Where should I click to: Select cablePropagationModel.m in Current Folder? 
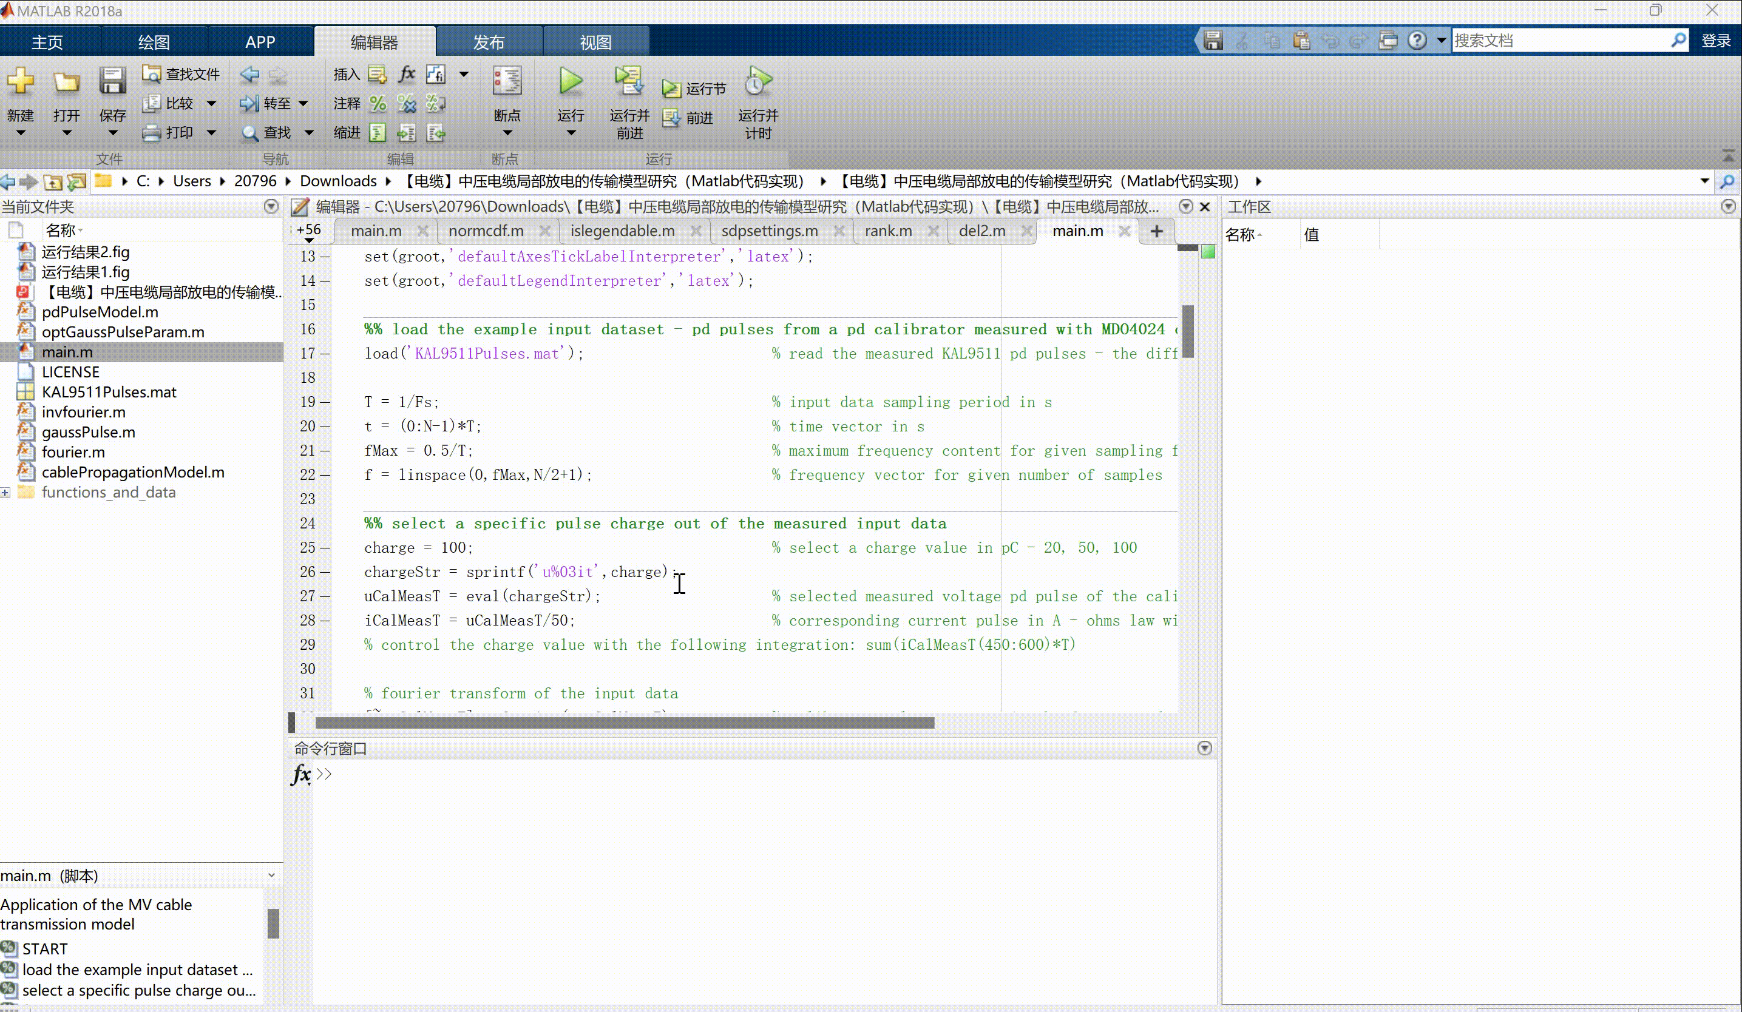(x=133, y=473)
